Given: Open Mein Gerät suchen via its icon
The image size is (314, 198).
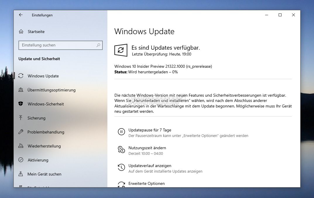Looking at the screenshot, I should point(20,174).
